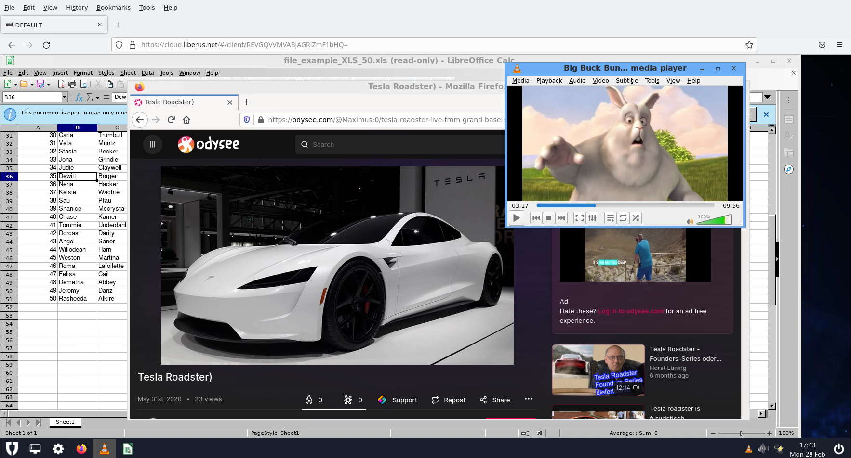The width and height of the screenshot is (851, 458).
Task: Open the VLC Video menu
Action: click(x=600, y=81)
